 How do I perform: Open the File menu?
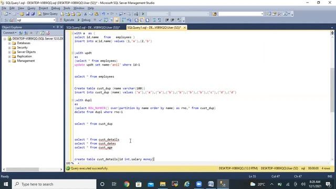(4, 8)
